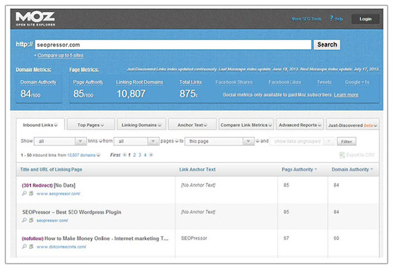Screen dimensions: 393x269
Task: Click info icon after 10,807 domains
Action: (98, 155)
